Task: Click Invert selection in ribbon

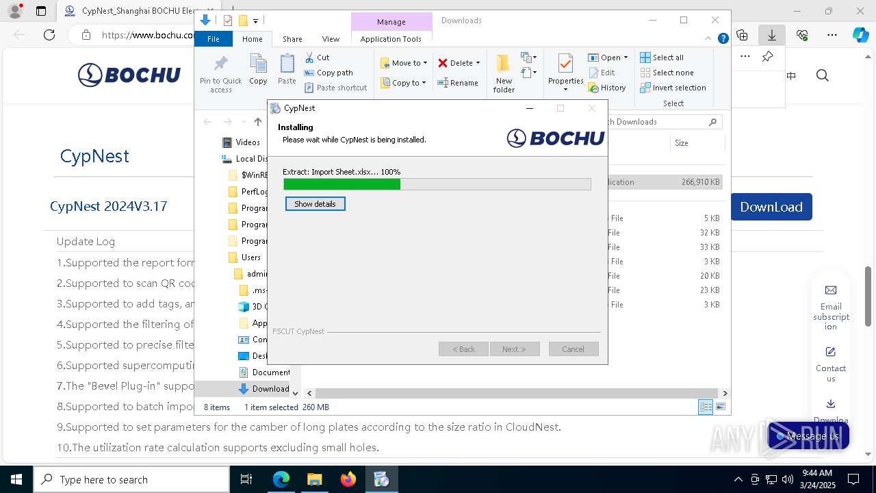Action: pos(673,88)
